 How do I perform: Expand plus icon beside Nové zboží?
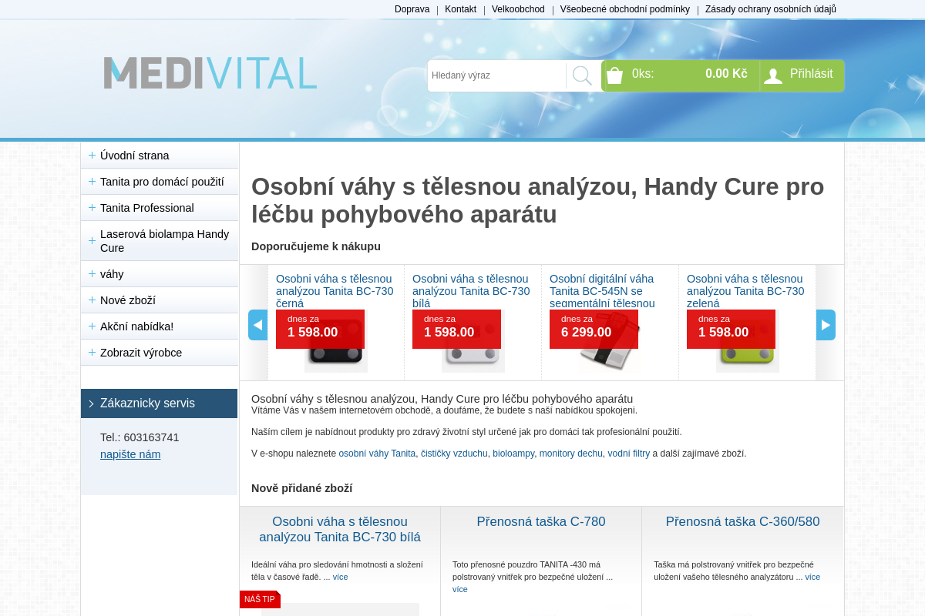pos(92,300)
